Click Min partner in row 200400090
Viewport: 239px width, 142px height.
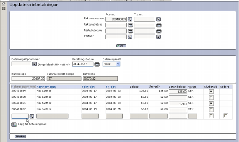point(44,97)
